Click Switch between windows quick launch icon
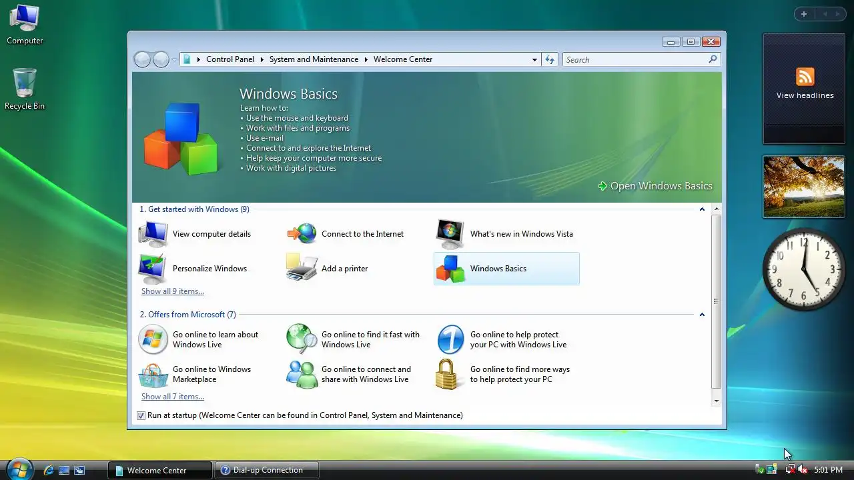854x480 pixels. (x=79, y=470)
